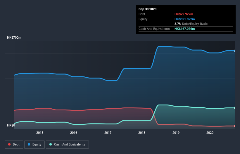The width and height of the screenshot is (240, 154).
Task: Click the Sep 30 2020 tooltip date
Action: coord(148,9)
